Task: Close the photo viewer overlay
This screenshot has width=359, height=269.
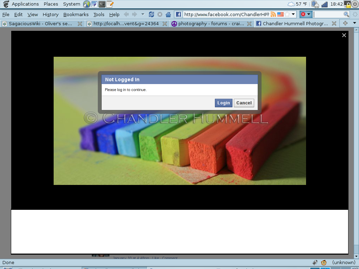Action: tap(344, 35)
